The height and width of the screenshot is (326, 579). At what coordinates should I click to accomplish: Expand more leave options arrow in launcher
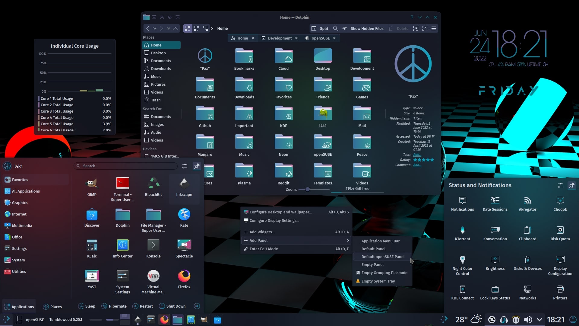click(x=197, y=306)
